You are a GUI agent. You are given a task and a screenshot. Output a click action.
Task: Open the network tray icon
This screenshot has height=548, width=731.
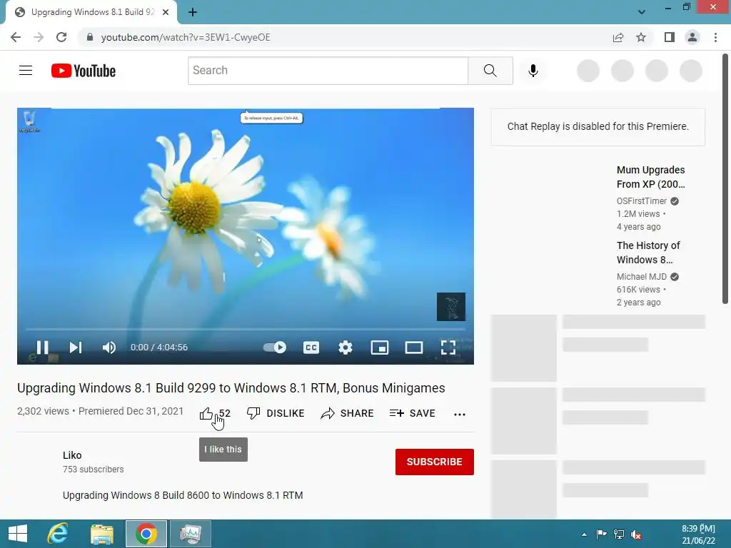point(619,534)
